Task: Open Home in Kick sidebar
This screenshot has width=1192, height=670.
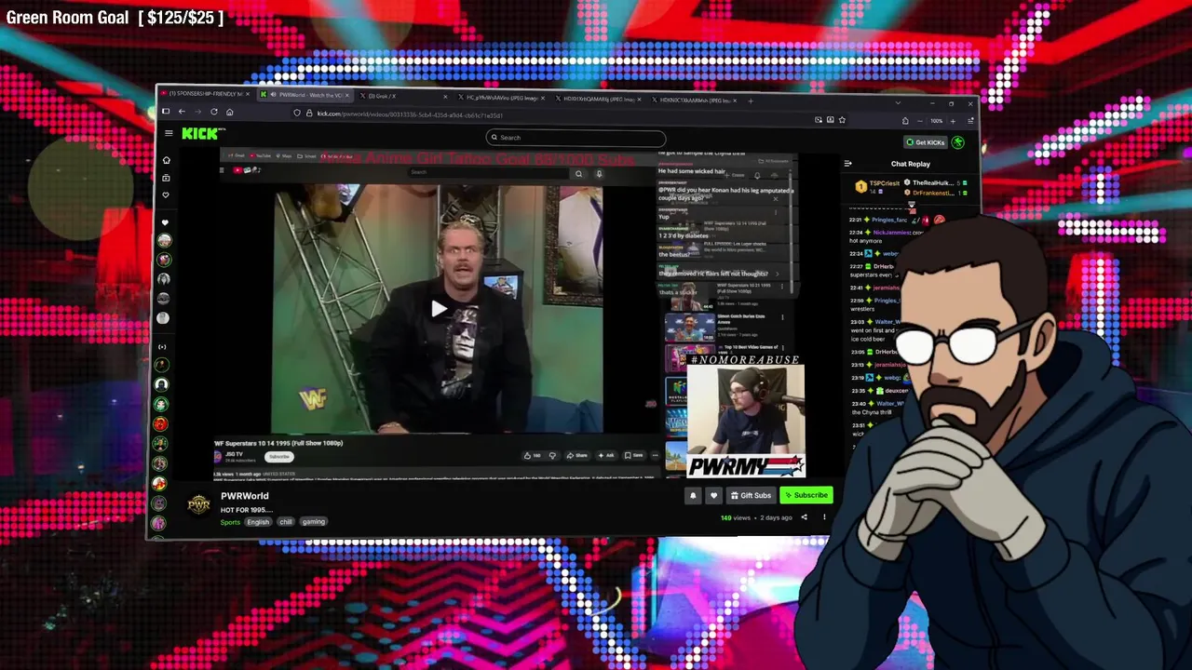Action: click(167, 160)
